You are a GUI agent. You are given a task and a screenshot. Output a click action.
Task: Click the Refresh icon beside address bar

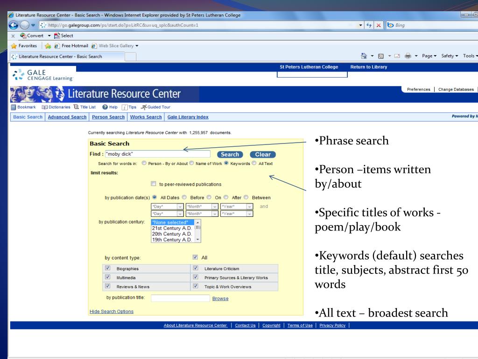pos(369,25)
